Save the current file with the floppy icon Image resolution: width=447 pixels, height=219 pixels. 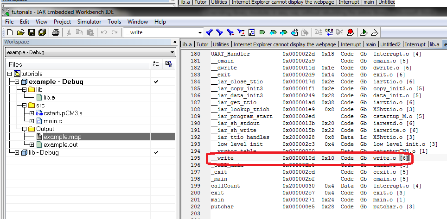(32, 32)
